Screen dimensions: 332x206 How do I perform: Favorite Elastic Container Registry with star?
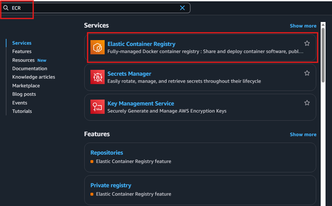point(307,43)
